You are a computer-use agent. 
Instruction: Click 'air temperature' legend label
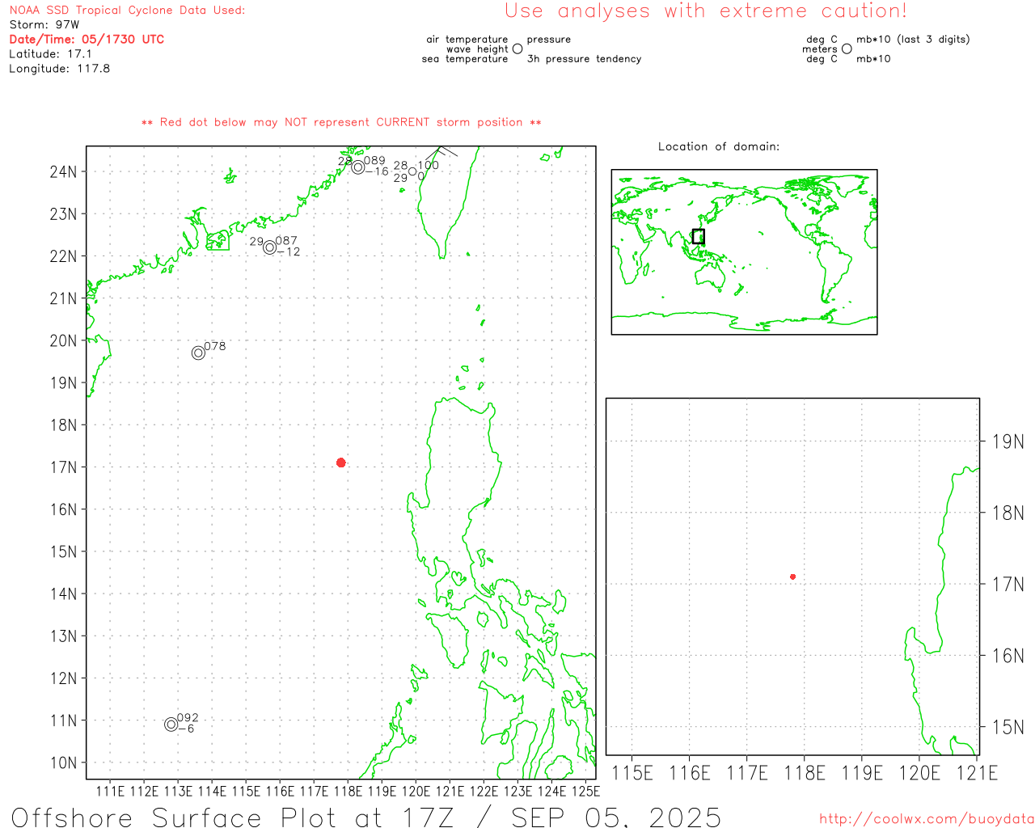467,40
